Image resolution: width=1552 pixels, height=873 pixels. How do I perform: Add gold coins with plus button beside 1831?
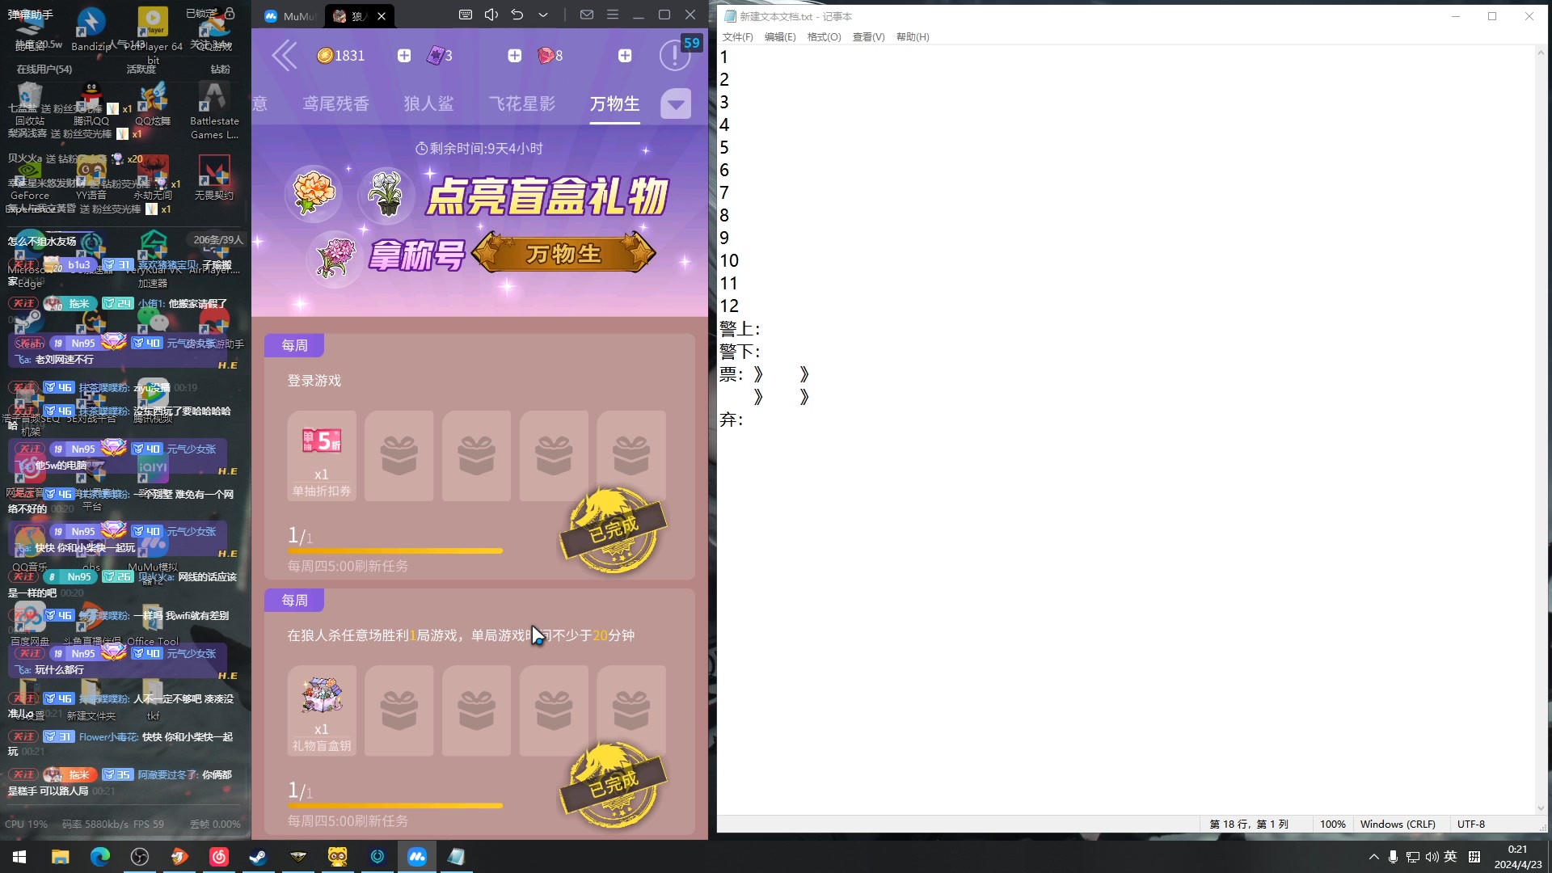[404, 56]
